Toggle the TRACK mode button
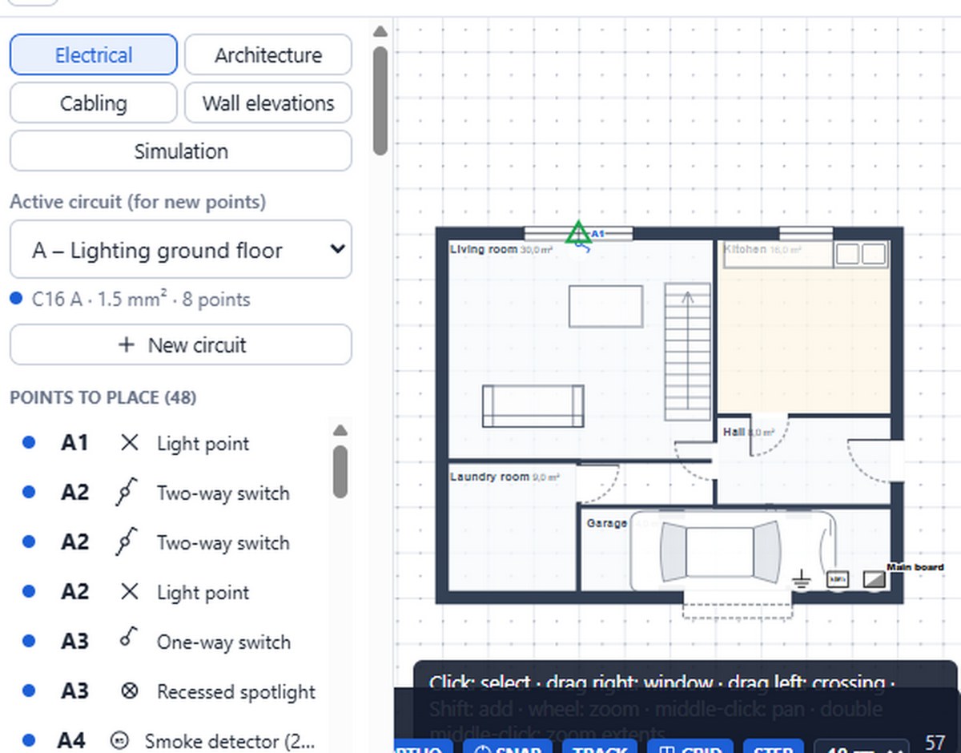The image size is (961, 753). pos(601,747)
